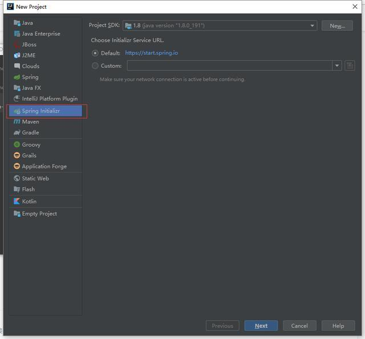Image resolution: width=365 pixels, height=339 pixels.
Task: Click the Groovy icon
Action: [x=17, y=145]
